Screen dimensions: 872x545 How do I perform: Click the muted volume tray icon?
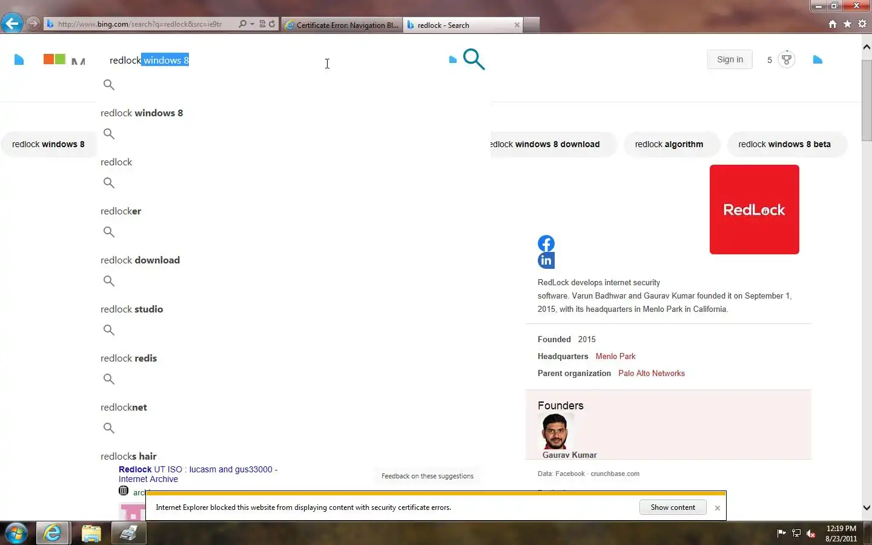(811, 533)
